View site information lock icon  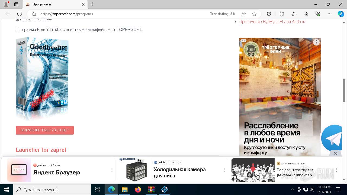34,14
